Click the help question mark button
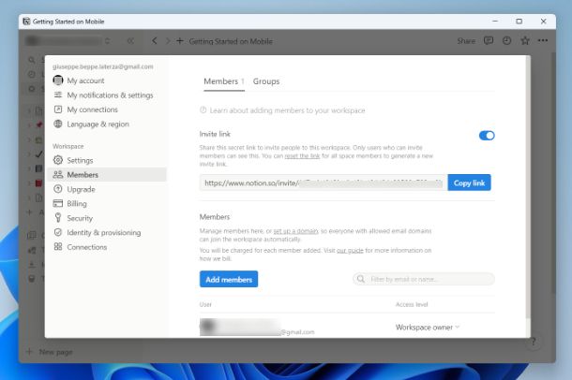Screen dimensions: 572x380 [x=534, y=342]
